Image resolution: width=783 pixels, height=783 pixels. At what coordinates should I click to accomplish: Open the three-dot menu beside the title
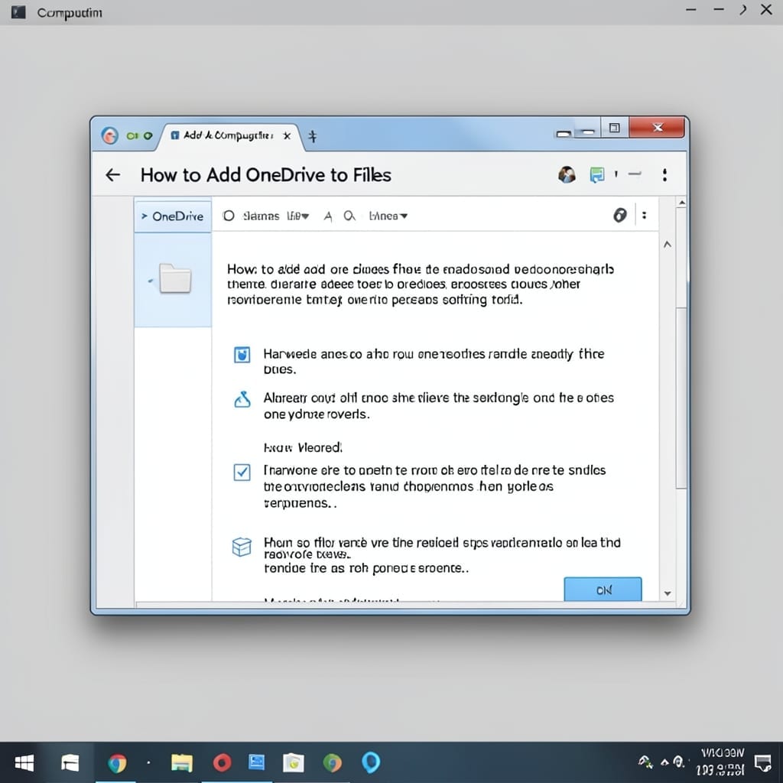coord(664,175)
